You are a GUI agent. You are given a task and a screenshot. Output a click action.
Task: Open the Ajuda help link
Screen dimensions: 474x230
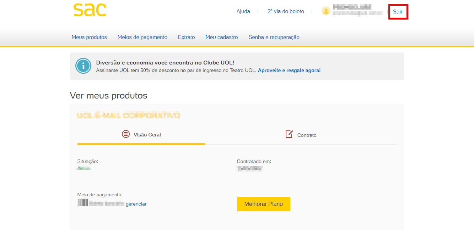click(x=243, y=11)
